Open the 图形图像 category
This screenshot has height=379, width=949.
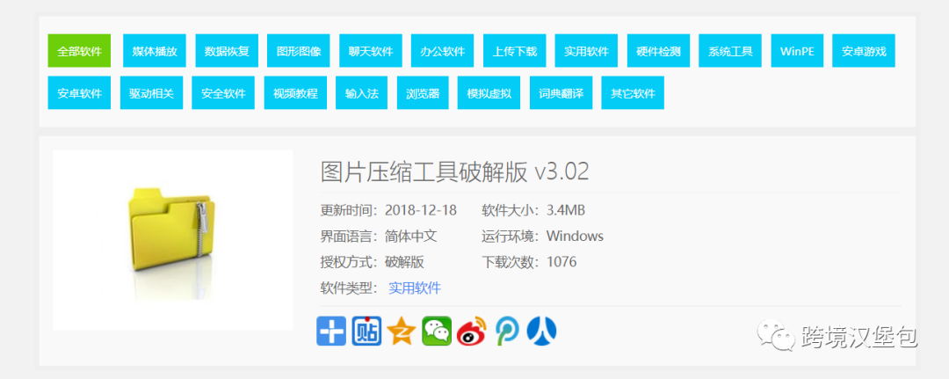tap(299, 51)
